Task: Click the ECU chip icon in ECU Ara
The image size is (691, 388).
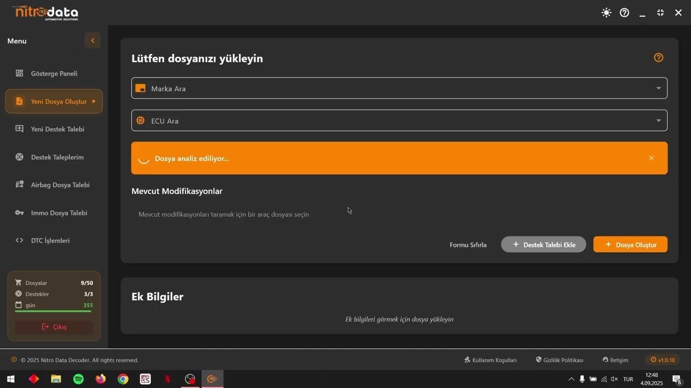Action: tap(140, 121)
